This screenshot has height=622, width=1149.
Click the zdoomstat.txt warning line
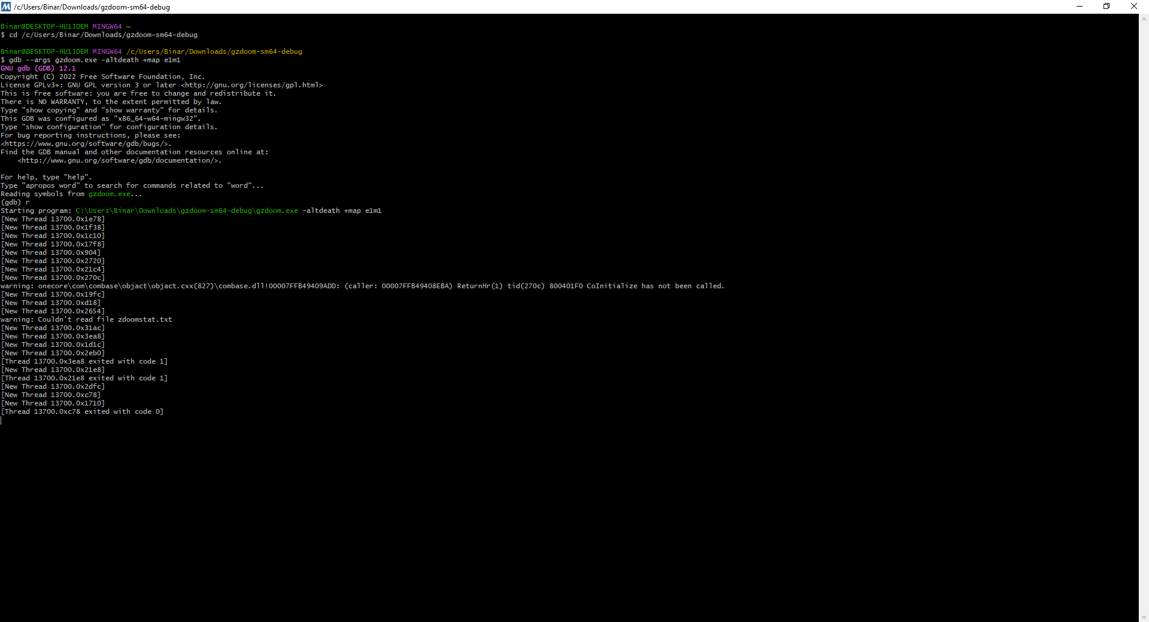point(86,319)
